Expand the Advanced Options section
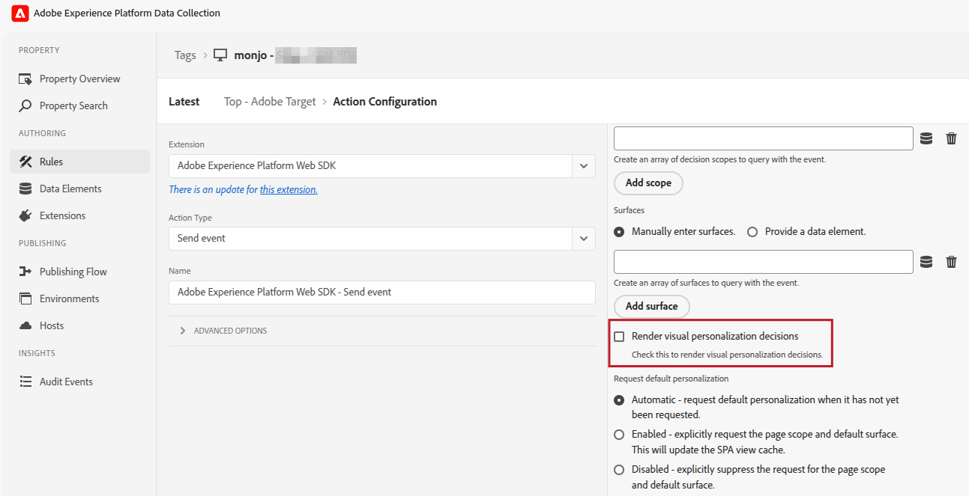This screenshot has width=969, height=496. (x=183, y=331)
